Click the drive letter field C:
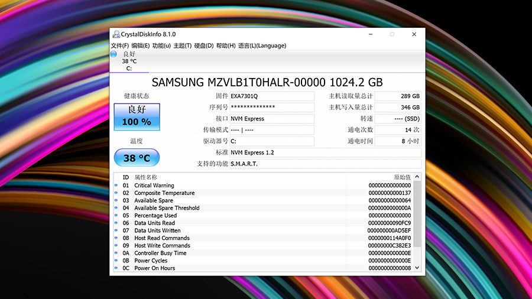The width and height of the screenshot is (532, 299). point(272,141)
